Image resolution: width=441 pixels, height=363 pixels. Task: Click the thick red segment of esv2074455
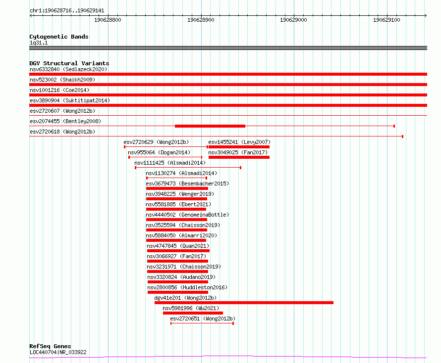tap(210, 126)
